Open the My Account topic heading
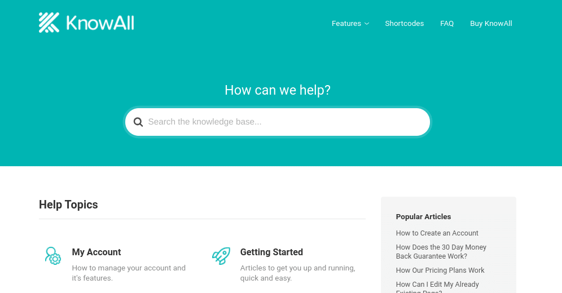This screenshot has height=293, width=562. click(x=96, y=252)
